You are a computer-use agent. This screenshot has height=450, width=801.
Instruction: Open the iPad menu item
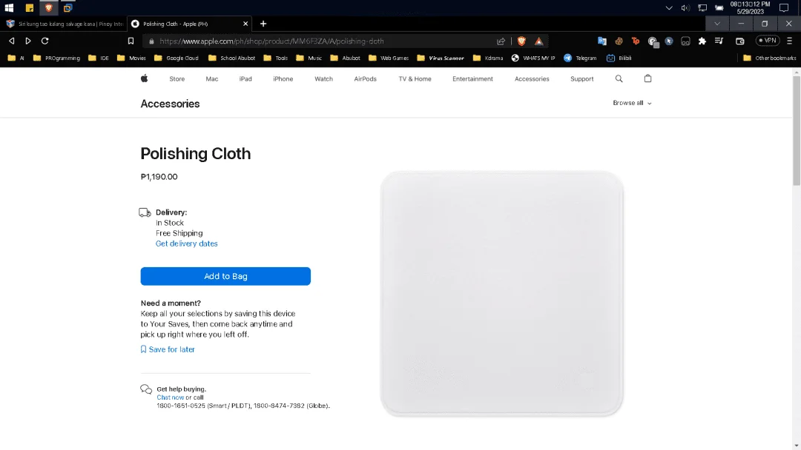coord(245,79)
